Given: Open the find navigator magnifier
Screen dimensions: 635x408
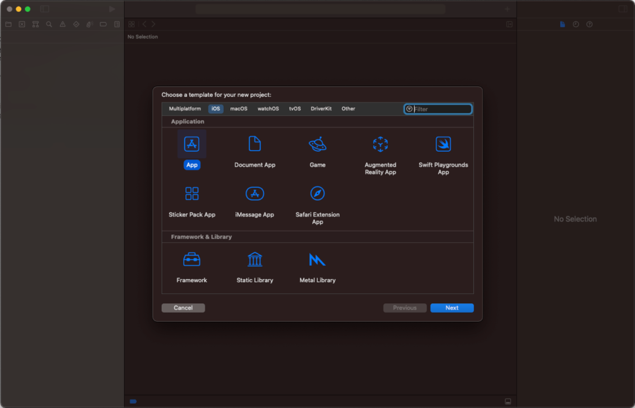Looking at the screenshot, I should click(49, 24).
